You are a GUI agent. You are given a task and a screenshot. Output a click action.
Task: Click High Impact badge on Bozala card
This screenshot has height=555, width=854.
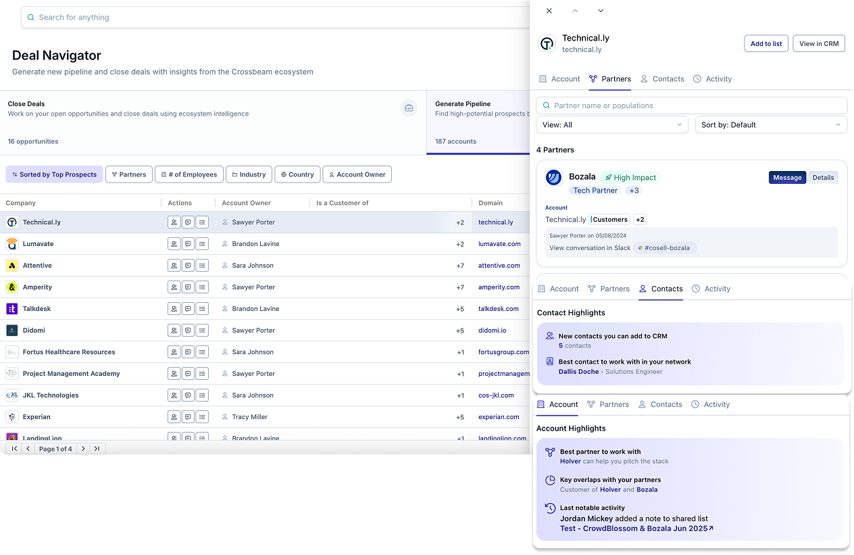point(630,178)
